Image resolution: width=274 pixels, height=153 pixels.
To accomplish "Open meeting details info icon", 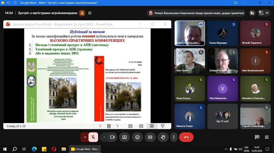I will tap(90, 13).
